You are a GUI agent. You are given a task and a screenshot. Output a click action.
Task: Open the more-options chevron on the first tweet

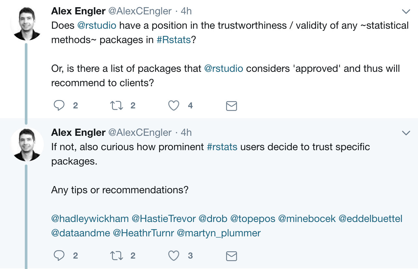click(406, 12)
